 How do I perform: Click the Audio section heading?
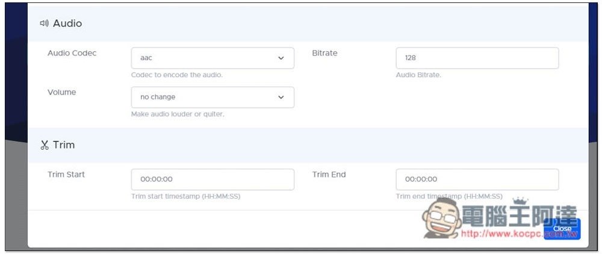pos(67,23)
